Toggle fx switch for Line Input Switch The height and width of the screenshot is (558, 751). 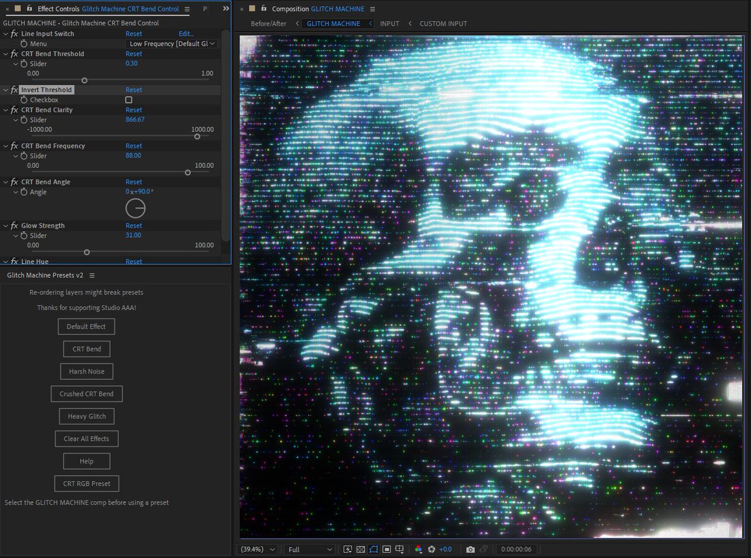coord(14,34)
